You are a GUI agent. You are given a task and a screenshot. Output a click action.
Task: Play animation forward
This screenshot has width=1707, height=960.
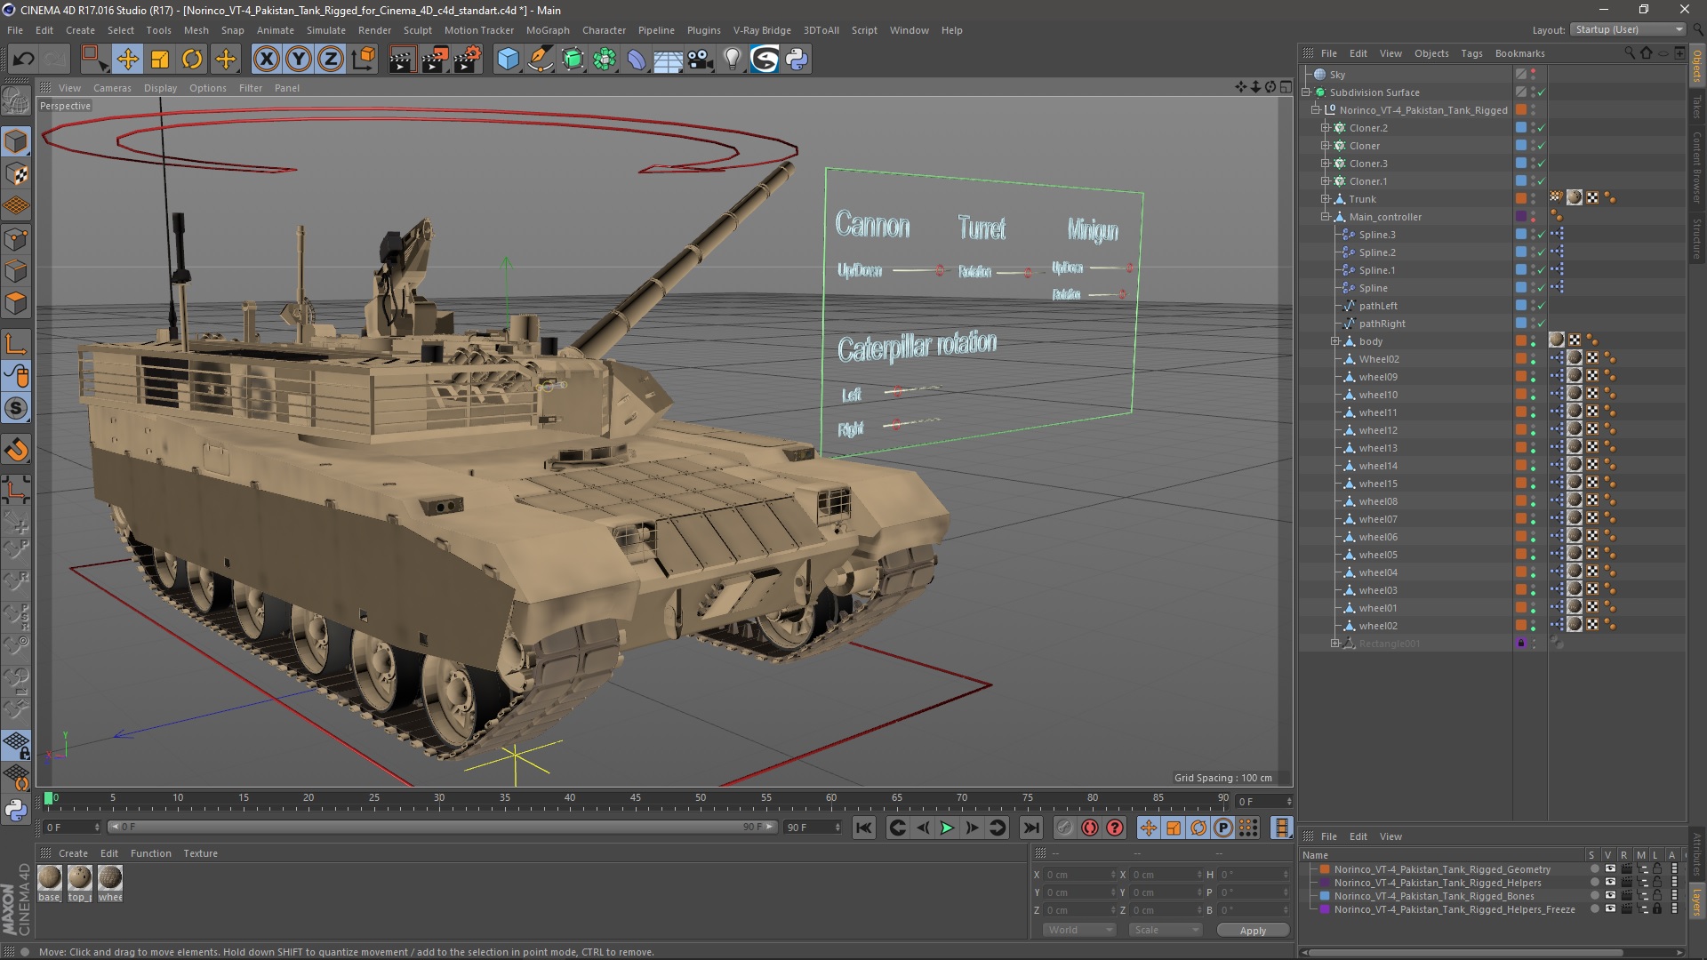[x=947, y=828]
